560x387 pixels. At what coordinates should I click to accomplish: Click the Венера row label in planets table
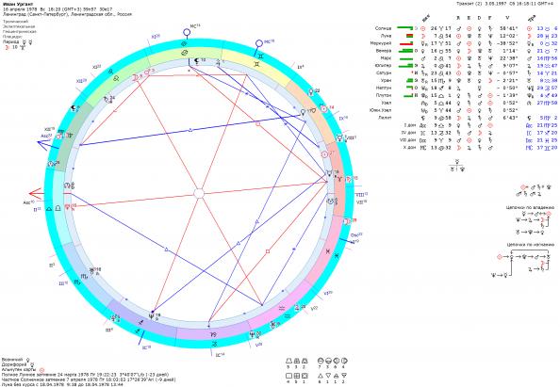[383, 51]
